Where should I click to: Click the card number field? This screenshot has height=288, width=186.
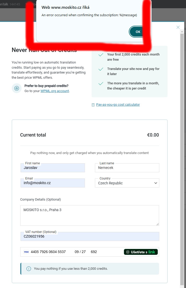click(48, 252)
